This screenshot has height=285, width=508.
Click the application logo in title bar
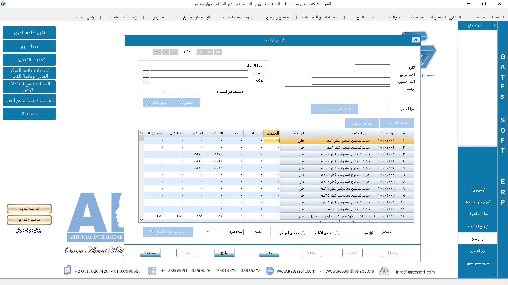[3, 4]
